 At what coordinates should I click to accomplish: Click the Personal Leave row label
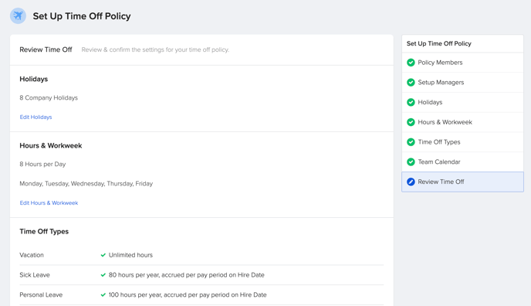tap(41, 295)
